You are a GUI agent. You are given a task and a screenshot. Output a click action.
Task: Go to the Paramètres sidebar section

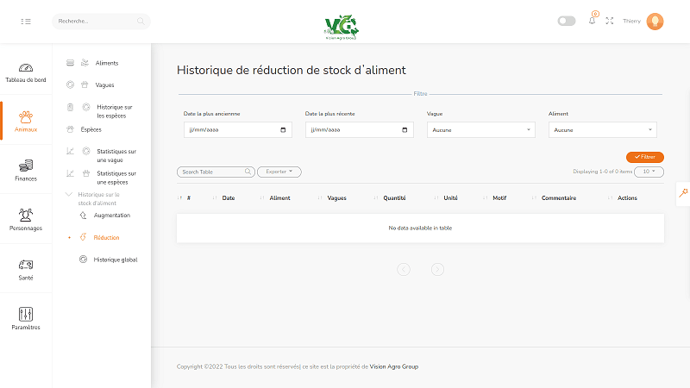click(x=26, y=318)
